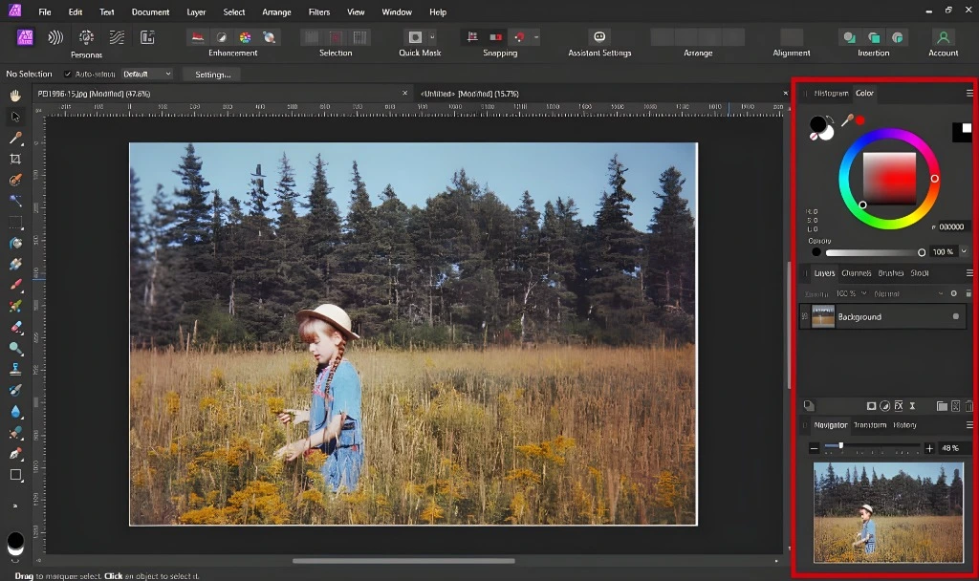This screenshot has height=581, width=979.
Task: Switch to the Channels tab
Action: tap(856, 273)
